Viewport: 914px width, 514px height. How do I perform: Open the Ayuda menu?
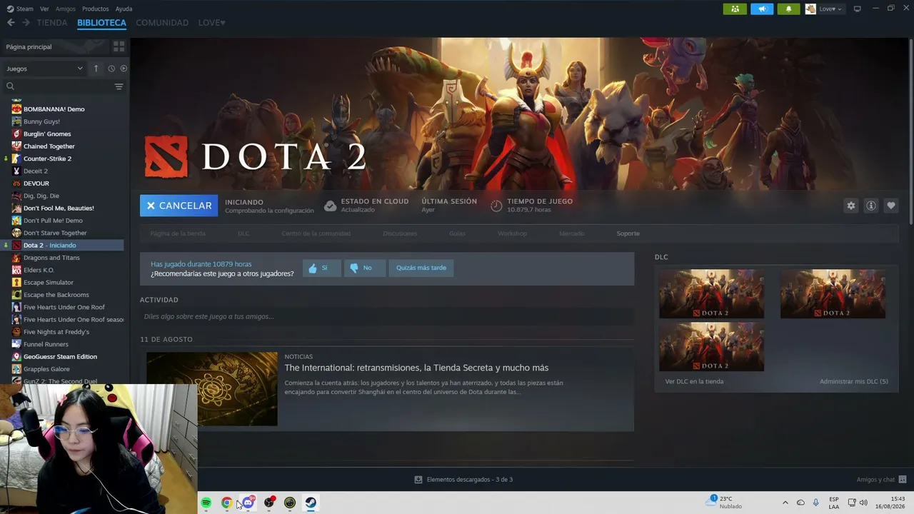point(124,9)
